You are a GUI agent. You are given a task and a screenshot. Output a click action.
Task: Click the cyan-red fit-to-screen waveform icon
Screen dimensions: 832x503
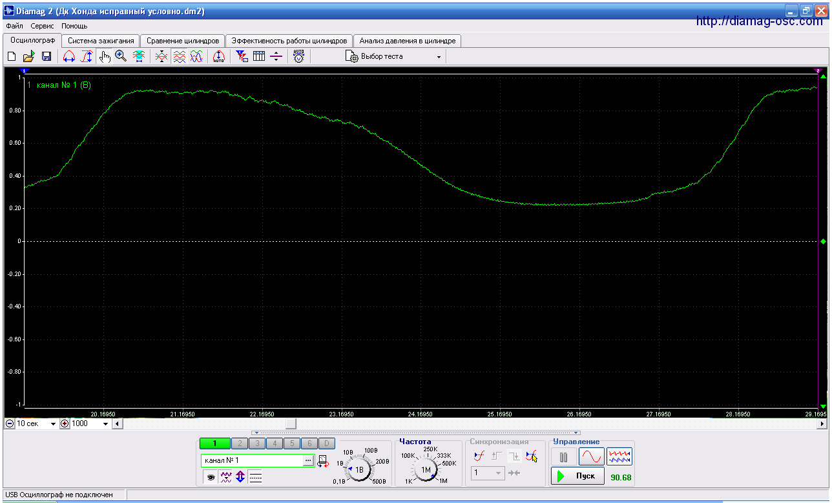(x=138, y=56)
